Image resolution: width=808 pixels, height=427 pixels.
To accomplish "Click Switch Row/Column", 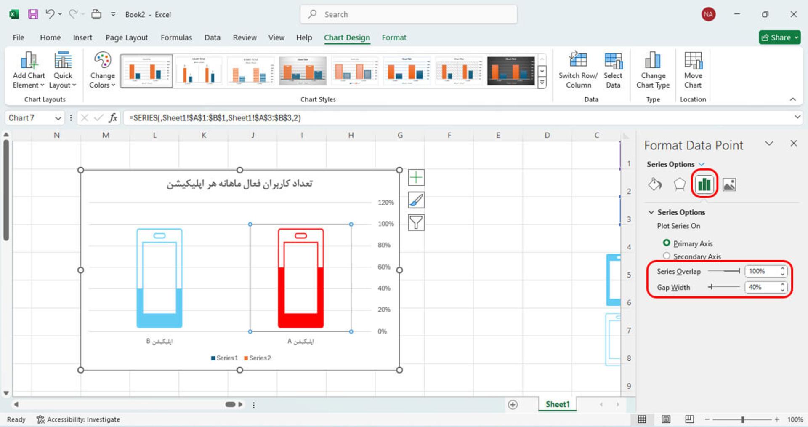I will pos(578,70).
